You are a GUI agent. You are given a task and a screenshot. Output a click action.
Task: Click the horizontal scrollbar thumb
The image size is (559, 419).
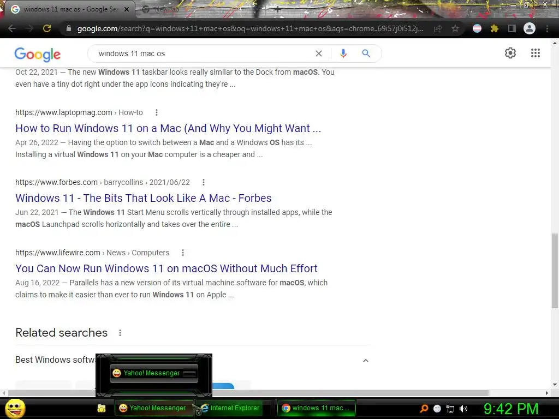(248, 393)
